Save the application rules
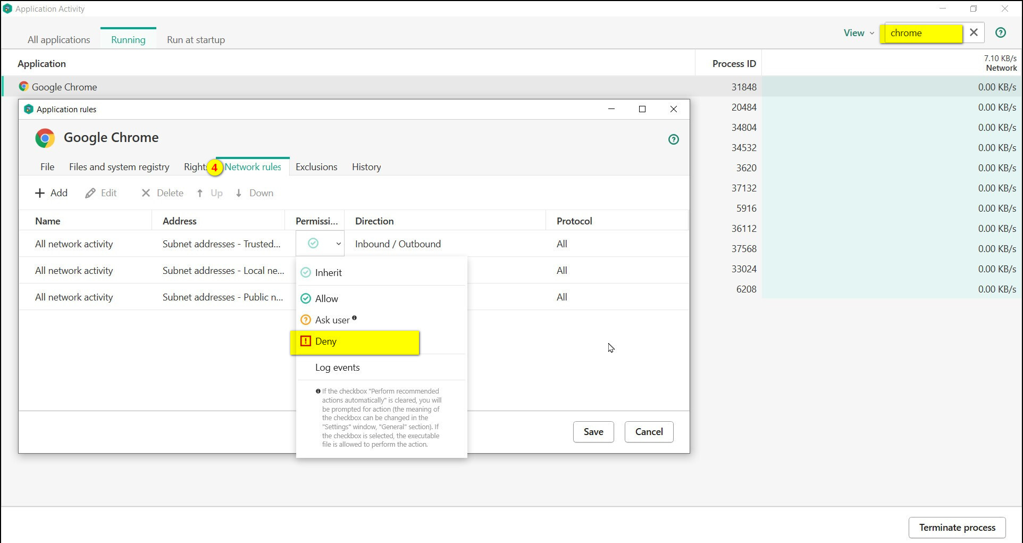1023x543 pixels. pos(593,432)
